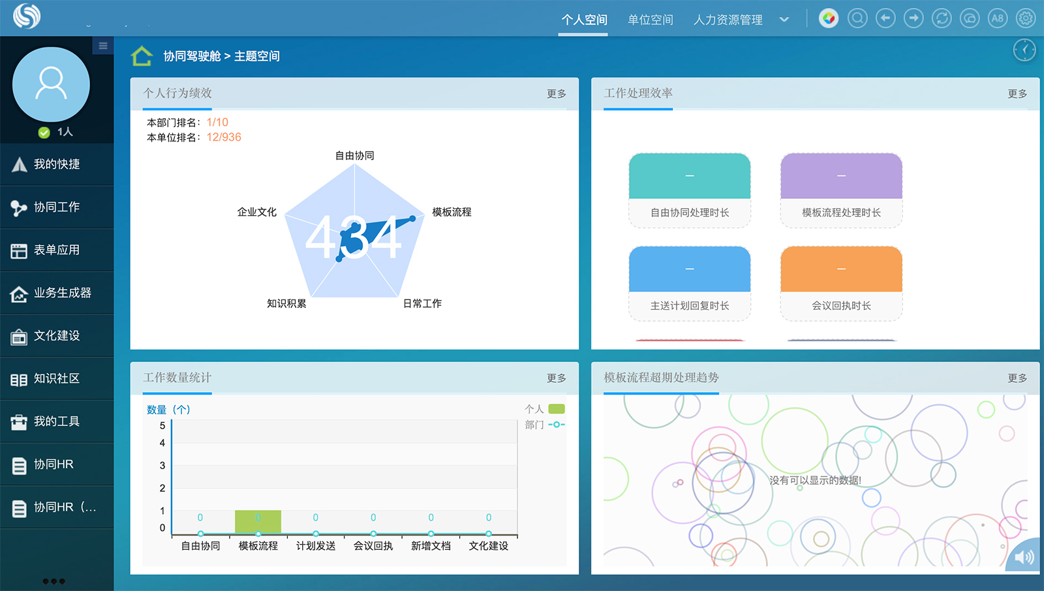Viewport: 1044px width, 591px height.
Task: Click department rank value 1/10
Action: pos(217,123)
